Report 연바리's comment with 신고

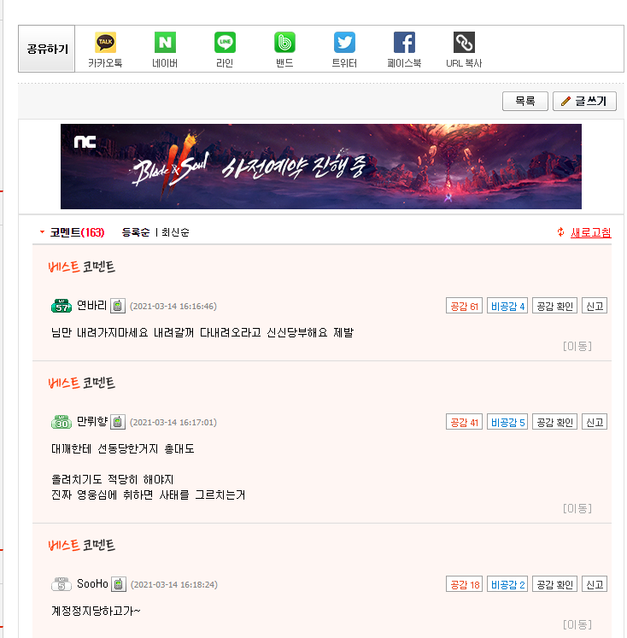point(595,306)
